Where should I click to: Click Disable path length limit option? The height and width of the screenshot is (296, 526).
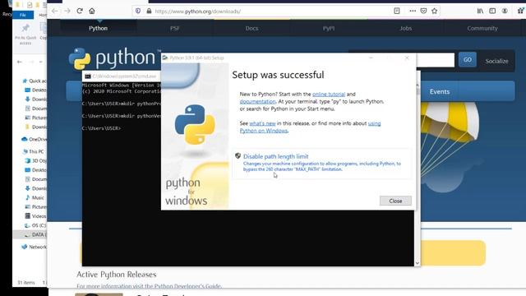321,163
